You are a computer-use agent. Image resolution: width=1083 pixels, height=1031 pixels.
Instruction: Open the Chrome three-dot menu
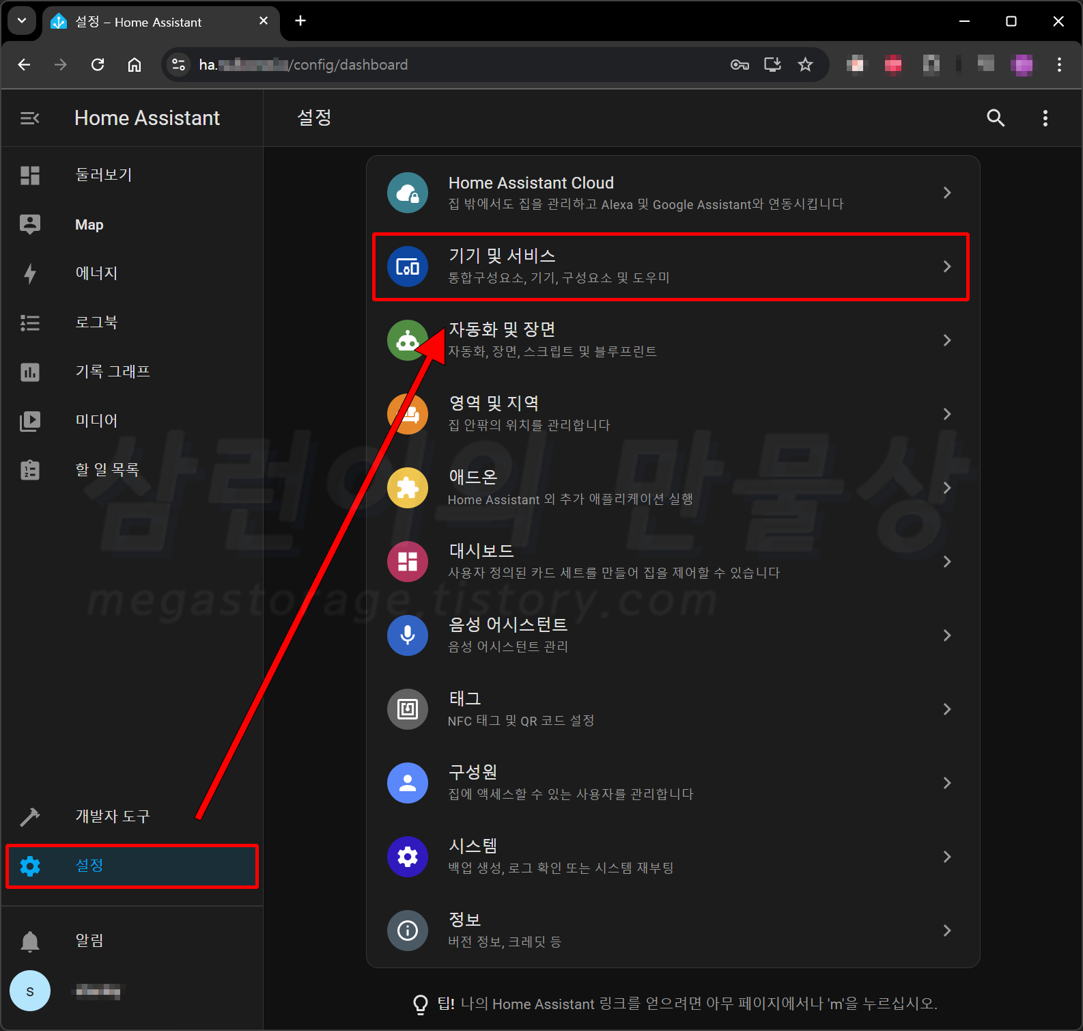(1059, 65)
